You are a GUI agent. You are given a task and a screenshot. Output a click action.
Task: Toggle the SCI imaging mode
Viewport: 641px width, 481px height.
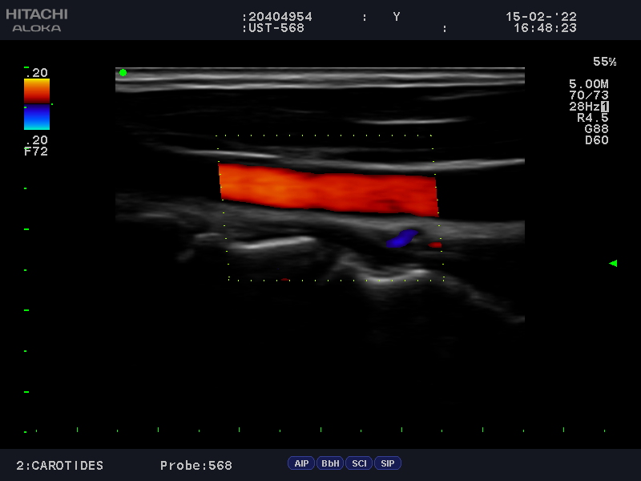359,463
